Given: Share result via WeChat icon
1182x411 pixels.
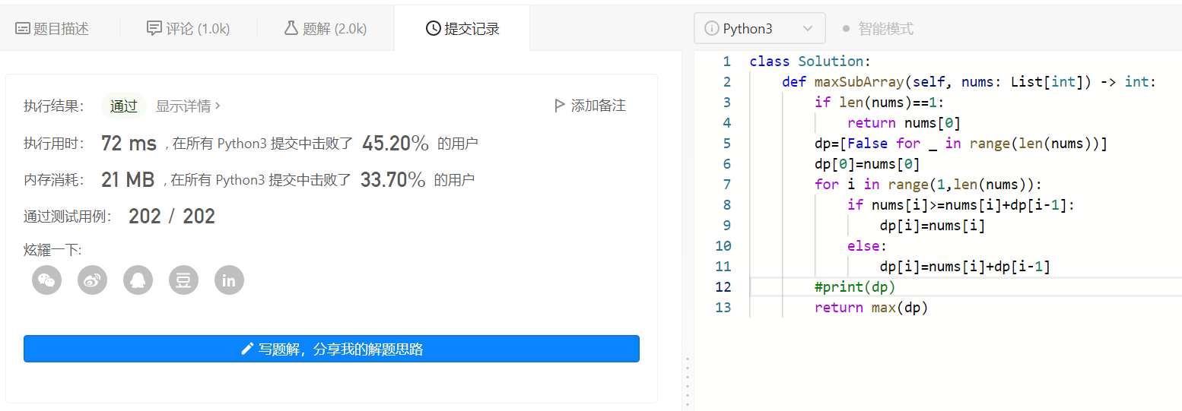Looking at the screenshot, I should pos(46,280).
